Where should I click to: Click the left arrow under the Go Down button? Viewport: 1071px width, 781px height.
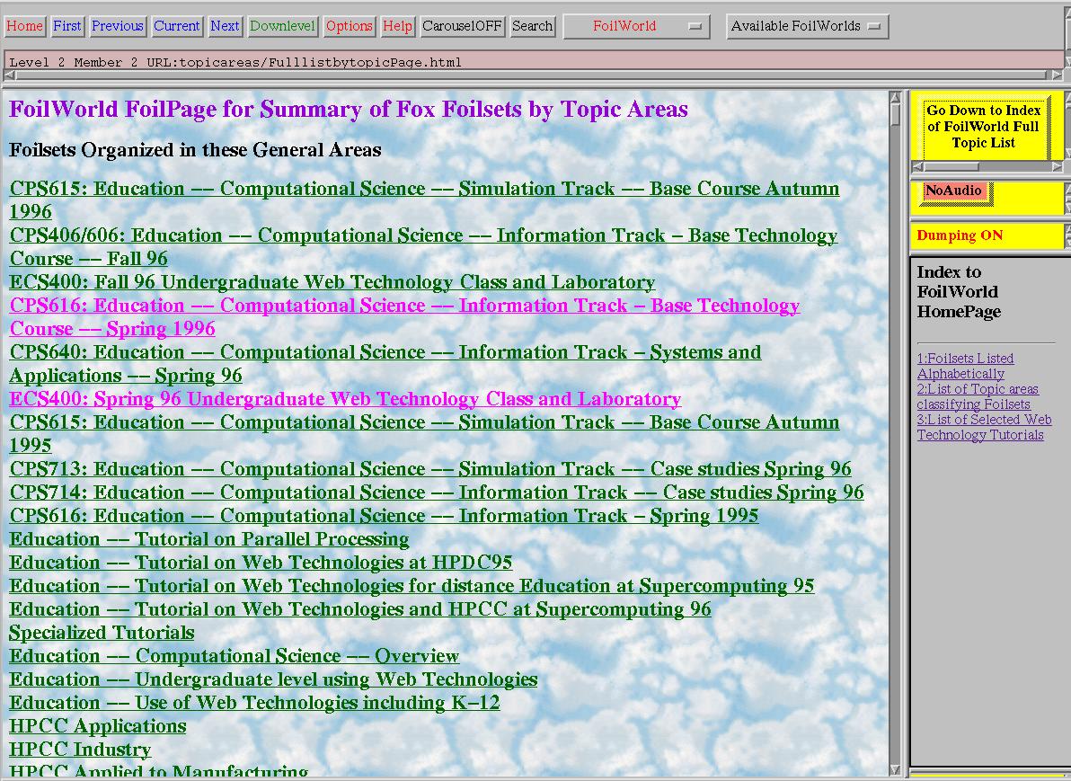click(x=918, y=167)
